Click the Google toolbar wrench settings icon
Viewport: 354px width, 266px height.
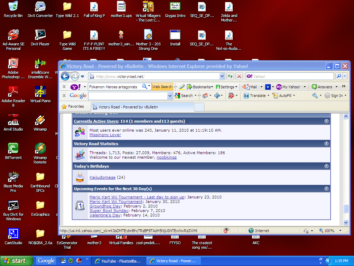[315, 96]
